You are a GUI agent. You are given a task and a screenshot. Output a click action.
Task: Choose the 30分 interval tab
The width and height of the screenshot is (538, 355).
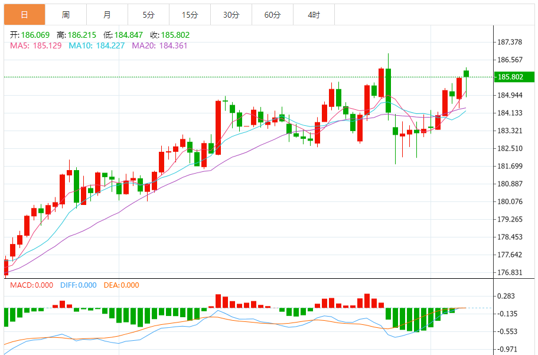pos(231,15)
